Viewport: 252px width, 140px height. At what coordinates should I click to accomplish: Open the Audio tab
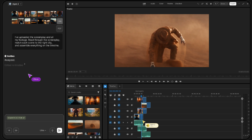pyautogui.click(x=153, y=4)
